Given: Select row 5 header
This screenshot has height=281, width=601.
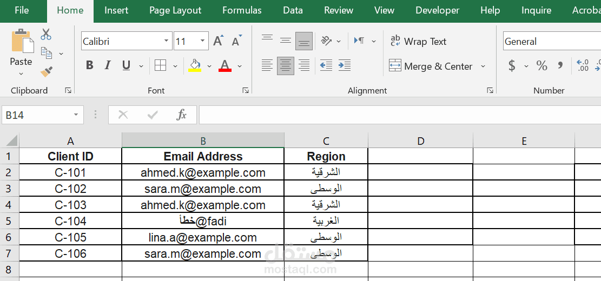Looking at the screenshot, I should point(9,221).
